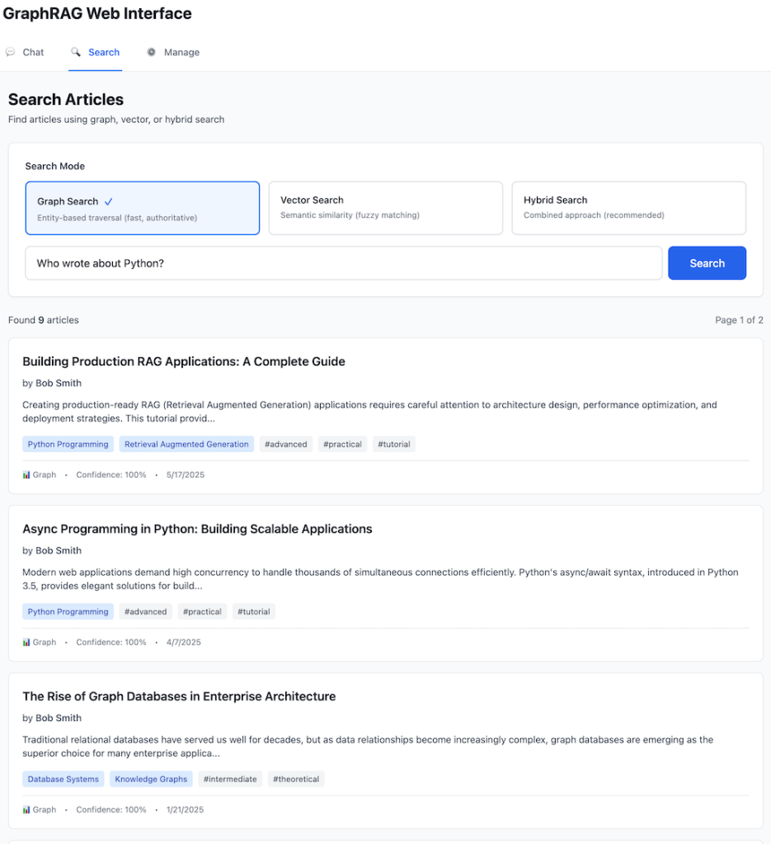This screenshot has height=844, width=771.
Task: Click Graph chart icon on RAG article
Action: click(x=26, y=475)
